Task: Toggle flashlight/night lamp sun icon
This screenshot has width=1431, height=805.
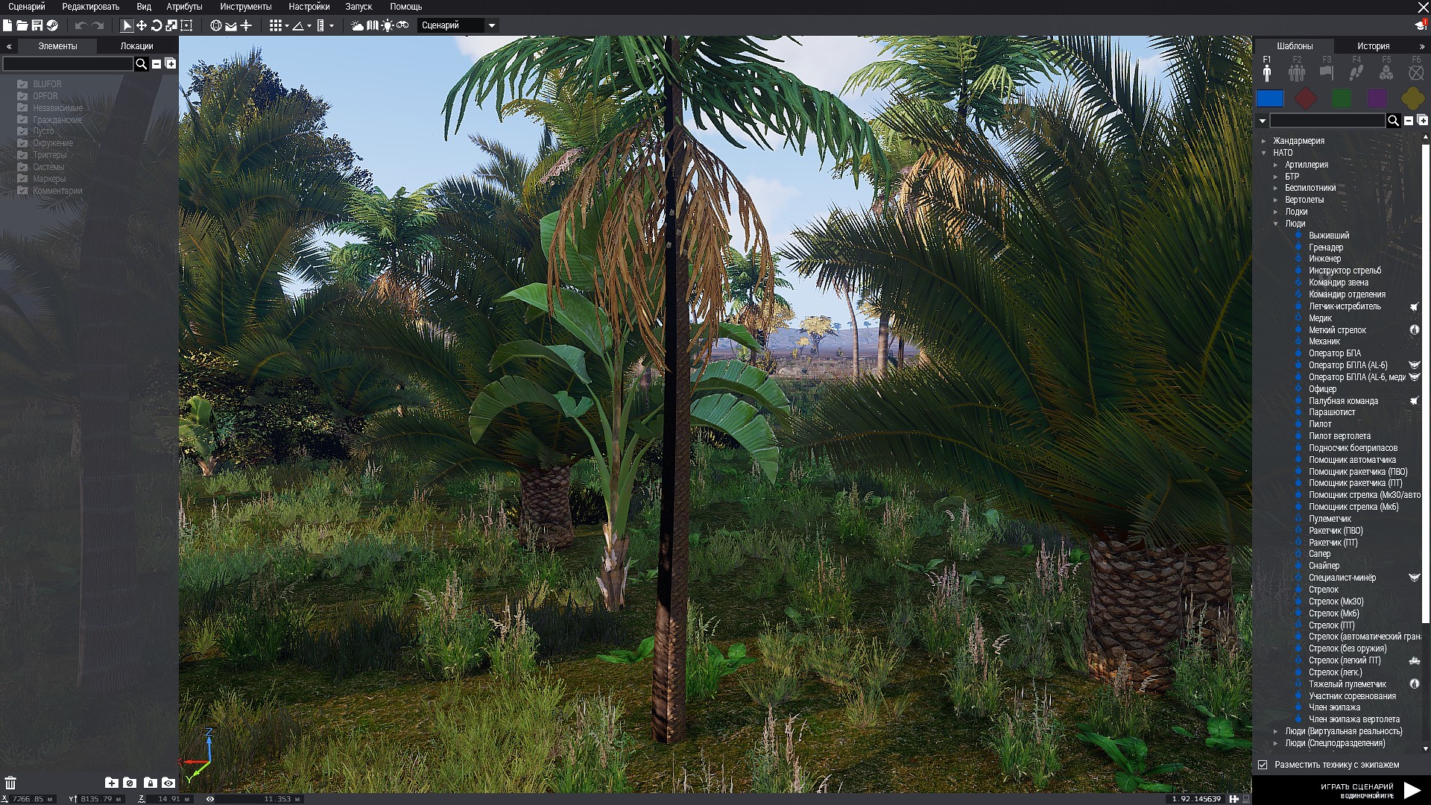Action: 388,25
